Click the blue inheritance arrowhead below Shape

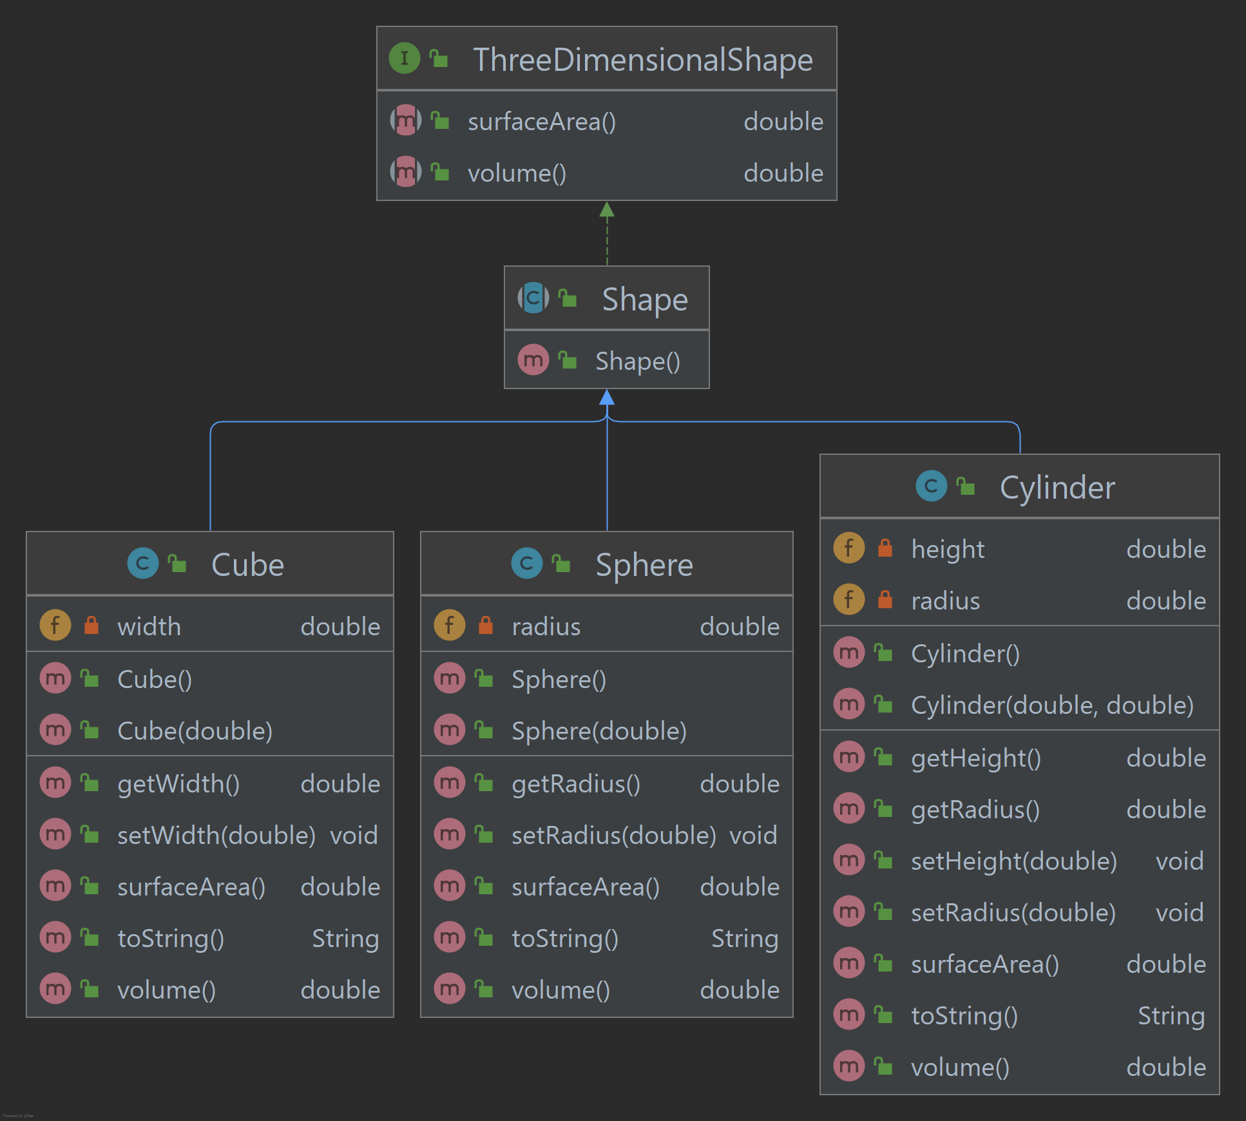click(x=607, y=398)
